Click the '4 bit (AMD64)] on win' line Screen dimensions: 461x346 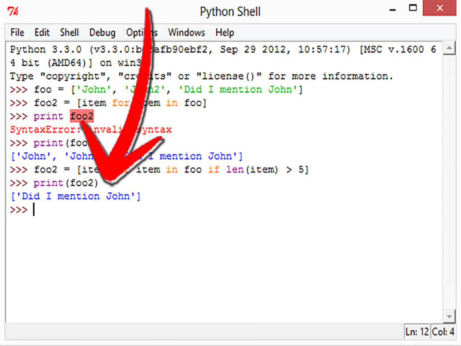pyautogui.click(x=76, y=63)
